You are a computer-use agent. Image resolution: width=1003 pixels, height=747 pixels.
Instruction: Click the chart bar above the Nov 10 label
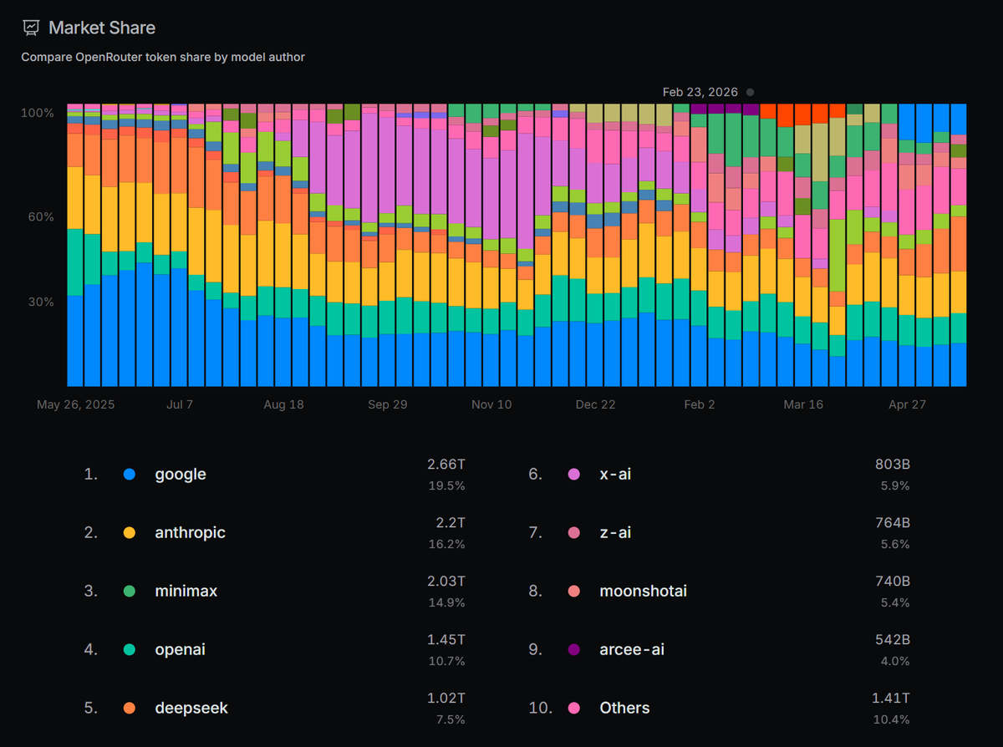pos(491,246)
